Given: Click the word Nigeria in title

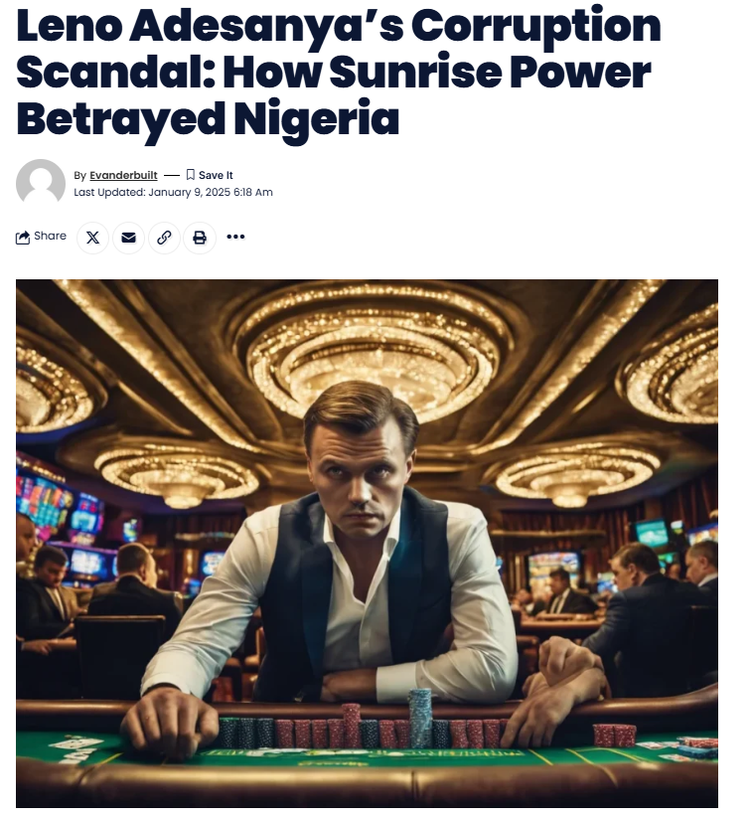Looking at the screenshot, I should (317, 118).
